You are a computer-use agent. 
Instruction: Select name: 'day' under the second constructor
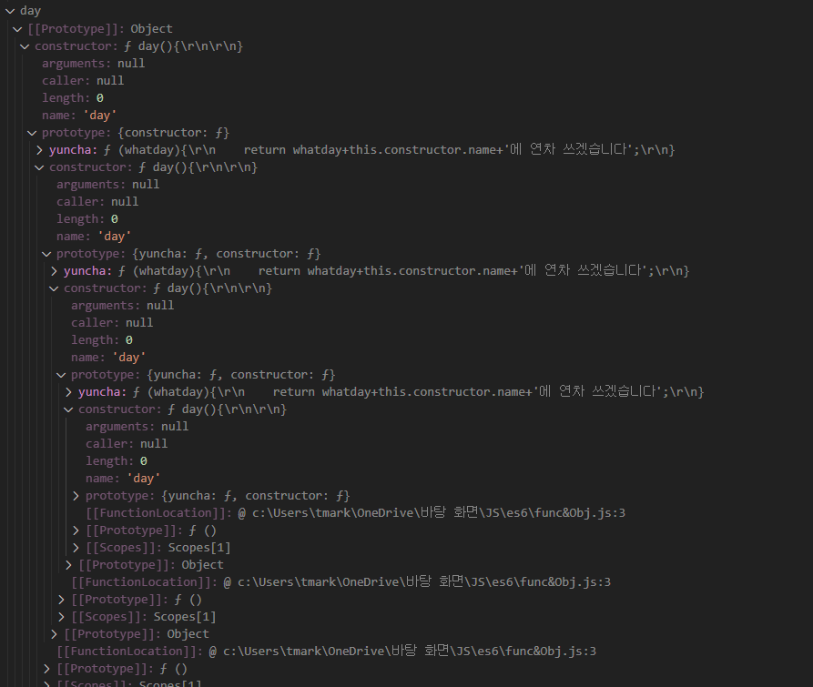94,237
